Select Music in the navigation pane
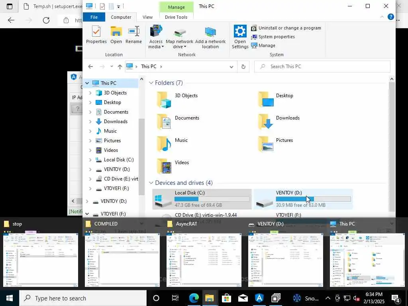The image size is (408, 306). [110, 131]
